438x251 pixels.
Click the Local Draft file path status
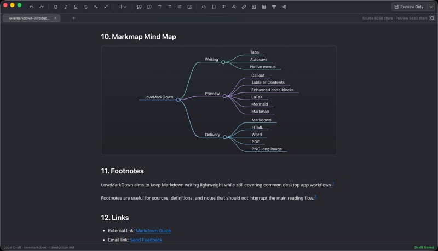[39, 247]
